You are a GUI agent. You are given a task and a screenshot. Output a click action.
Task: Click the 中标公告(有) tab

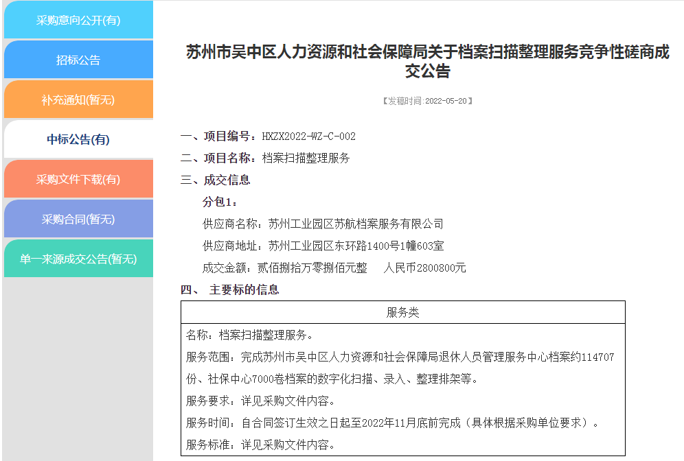point(78,140)
